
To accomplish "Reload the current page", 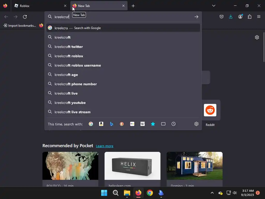I will (25, 17).
